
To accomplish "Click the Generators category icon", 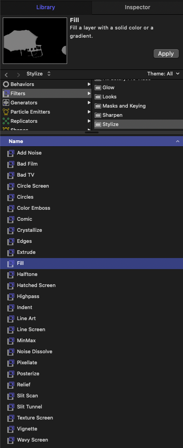I will pyautogui.click(x=6, y=103).
